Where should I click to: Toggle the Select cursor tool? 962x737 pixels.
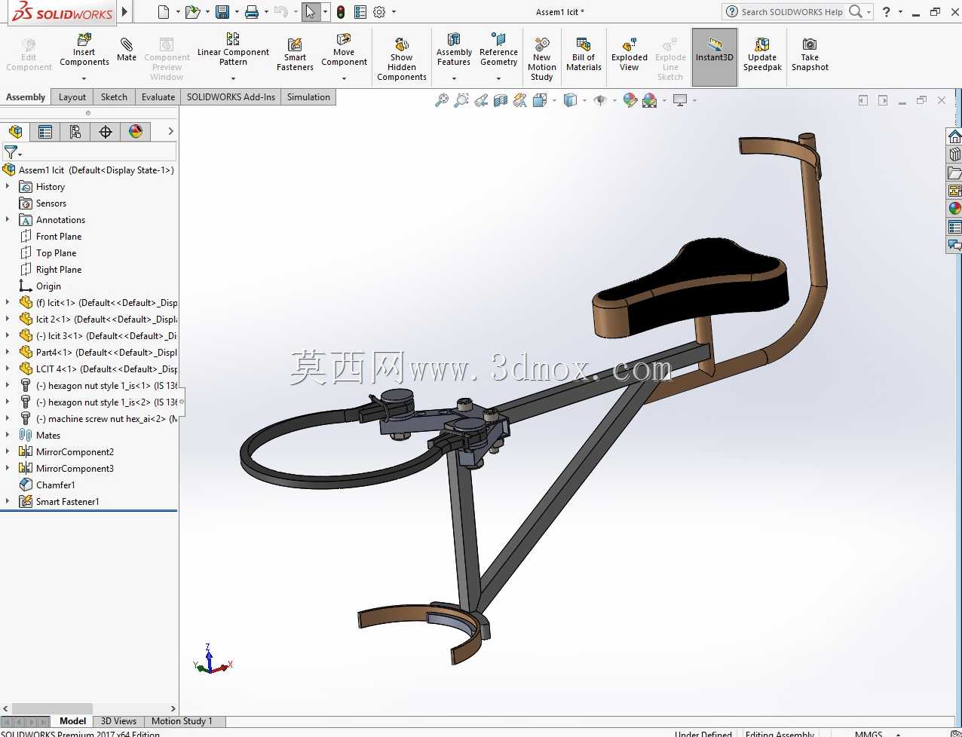click(x=310, y=11)
